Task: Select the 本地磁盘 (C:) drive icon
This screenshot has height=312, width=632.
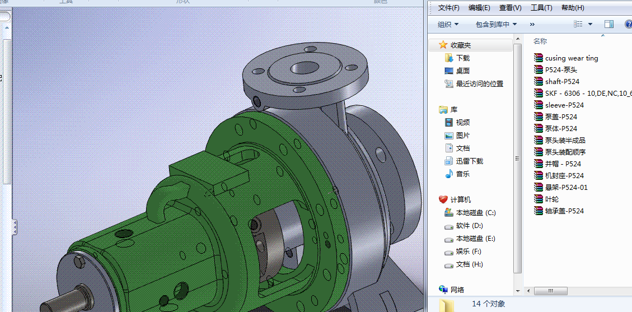Action: pos(448,212)
